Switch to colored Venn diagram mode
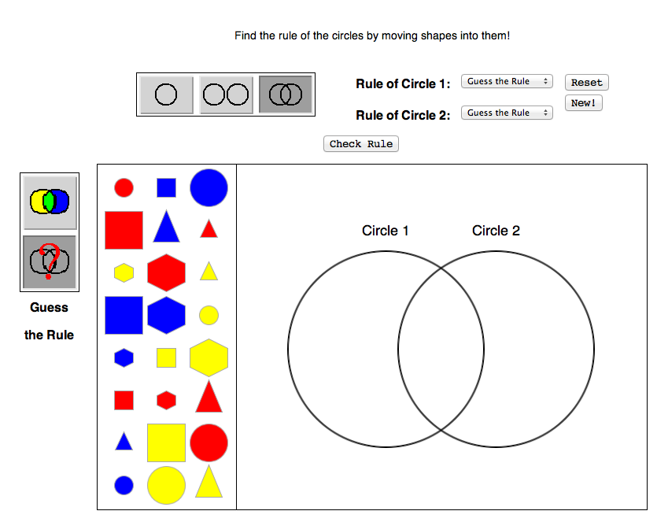657x522 pixels. point(50,202)
